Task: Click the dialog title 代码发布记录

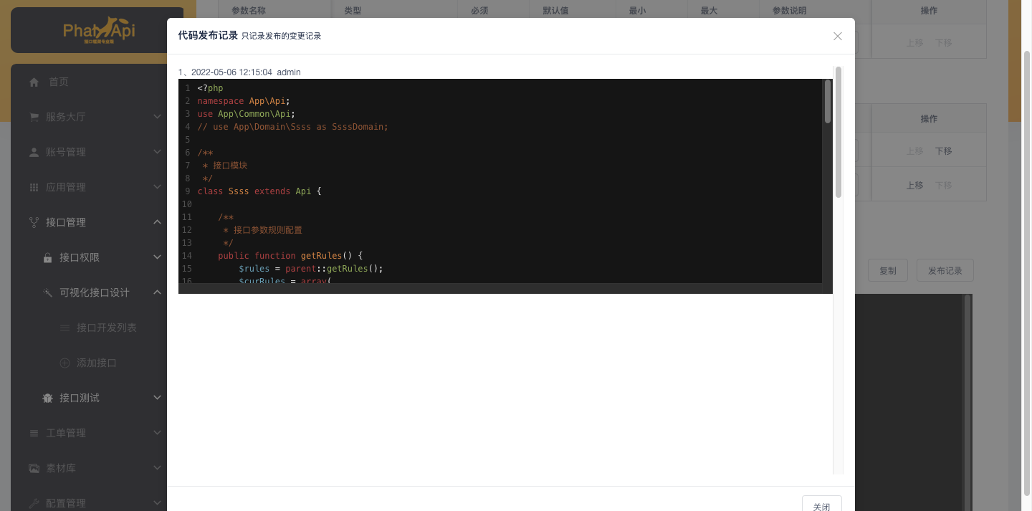Action: pyautogui.click(x=208, y=35)
